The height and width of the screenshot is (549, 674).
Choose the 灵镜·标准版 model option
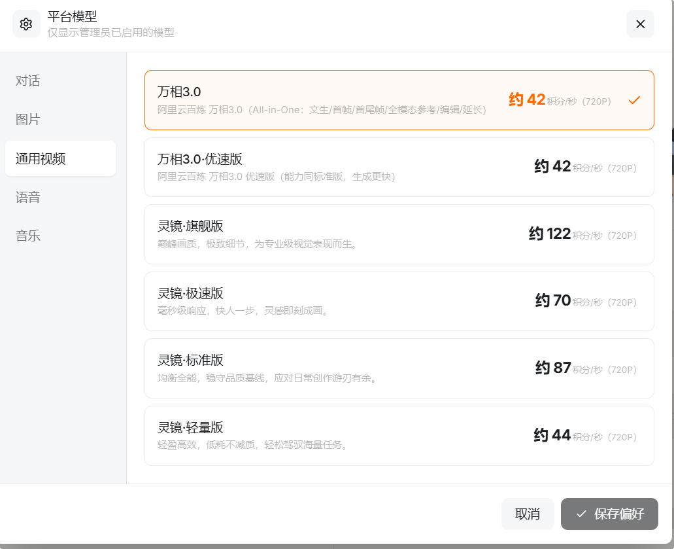pos(399,368)
